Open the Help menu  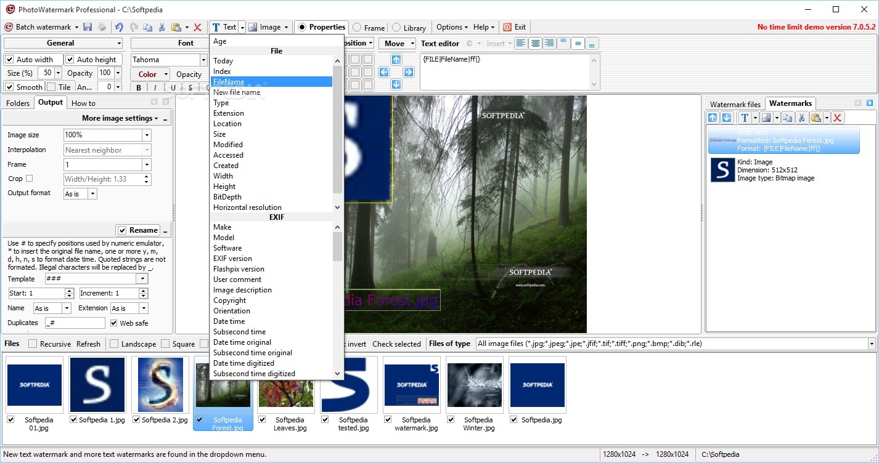484,27
